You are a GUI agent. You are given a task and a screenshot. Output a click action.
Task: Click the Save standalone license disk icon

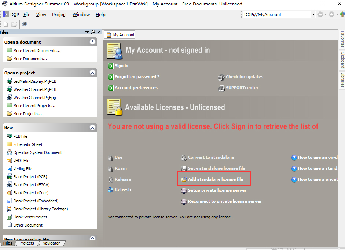click(184, 169)
